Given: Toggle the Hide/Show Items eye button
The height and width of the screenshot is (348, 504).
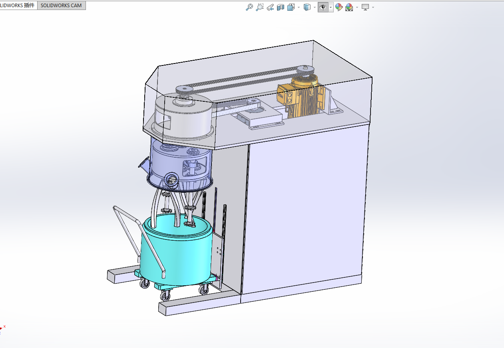Looking at the screenshot, I should click(x=323, y=7).
